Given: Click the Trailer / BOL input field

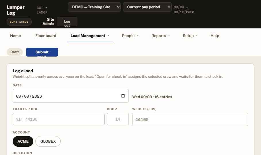Looking at the screenshot, I should [59, 119].
